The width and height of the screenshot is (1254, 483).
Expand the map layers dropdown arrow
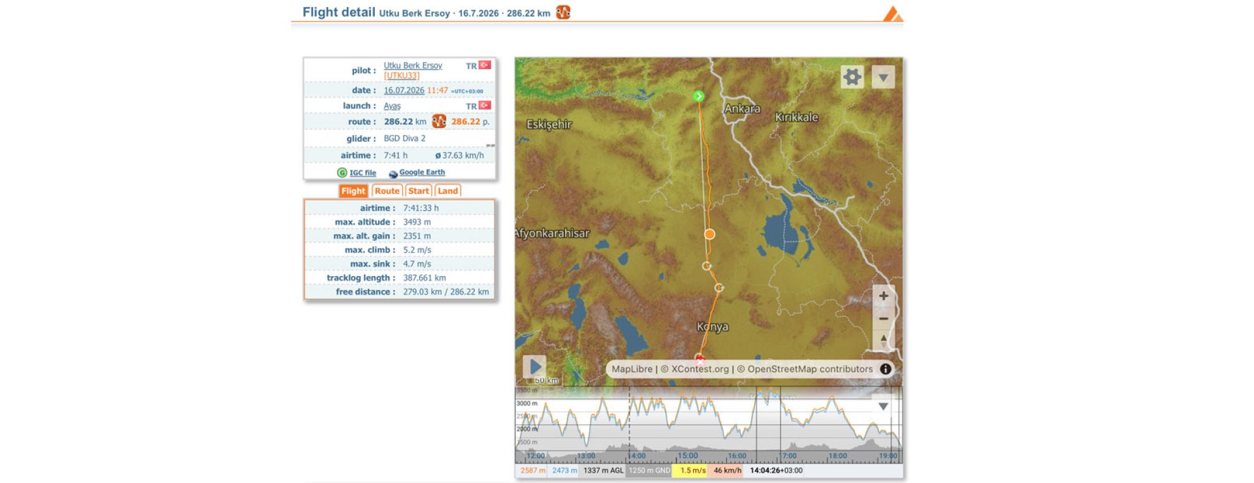click(x=883, y=77)
